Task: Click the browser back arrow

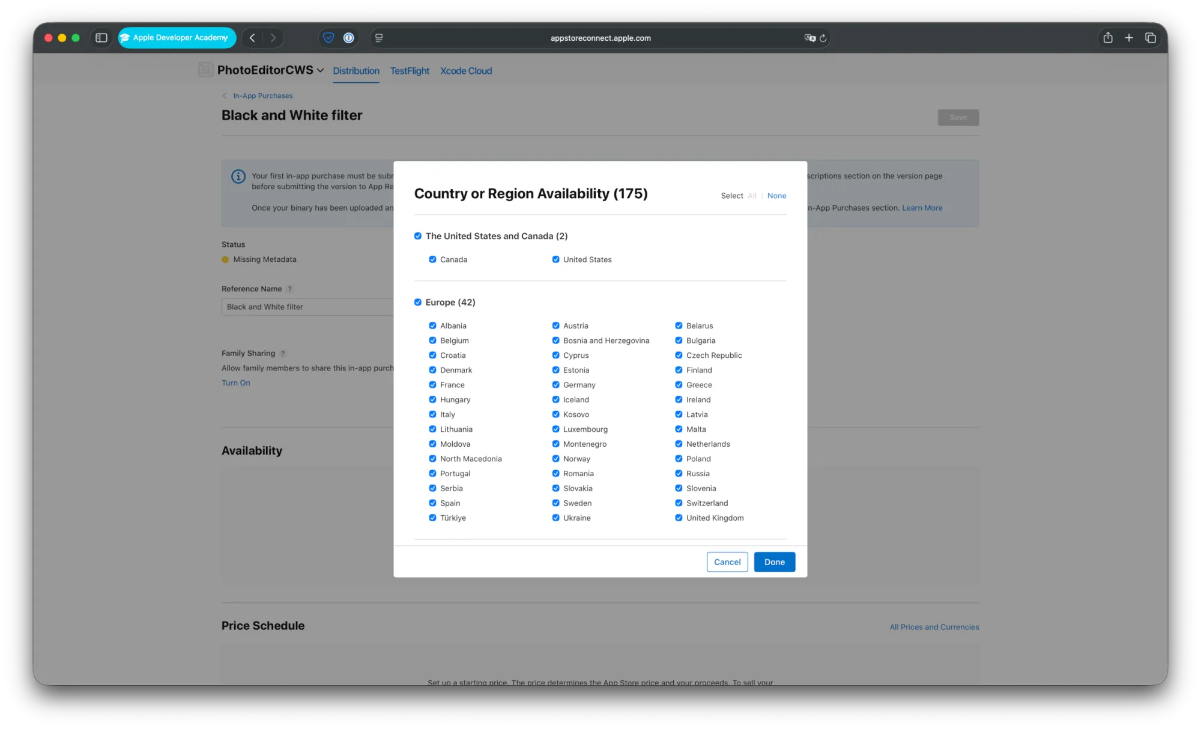Action: pos(252,38)
